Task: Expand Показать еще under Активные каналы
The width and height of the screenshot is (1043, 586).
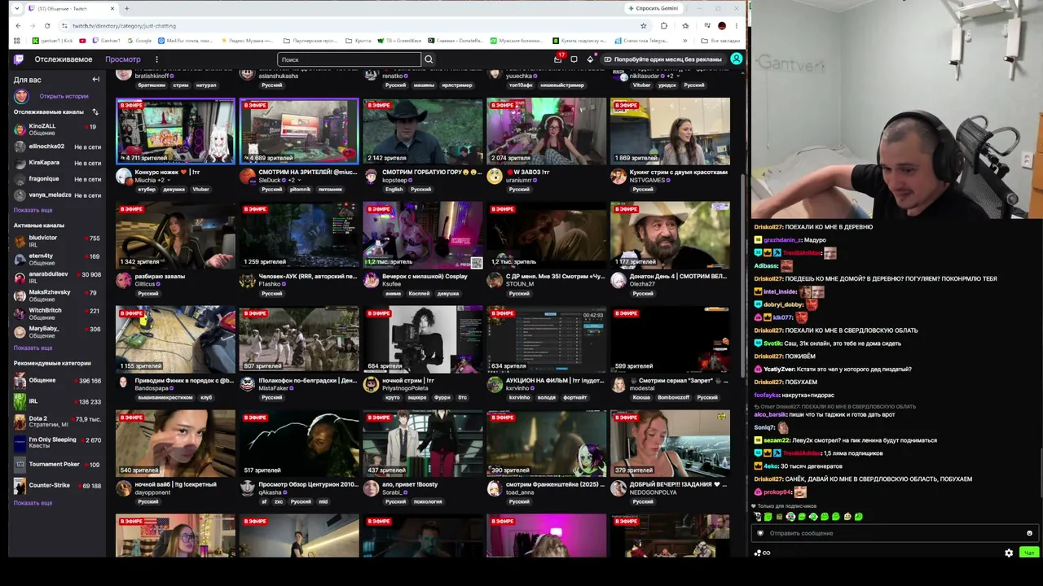Action: tap(33, 348)
